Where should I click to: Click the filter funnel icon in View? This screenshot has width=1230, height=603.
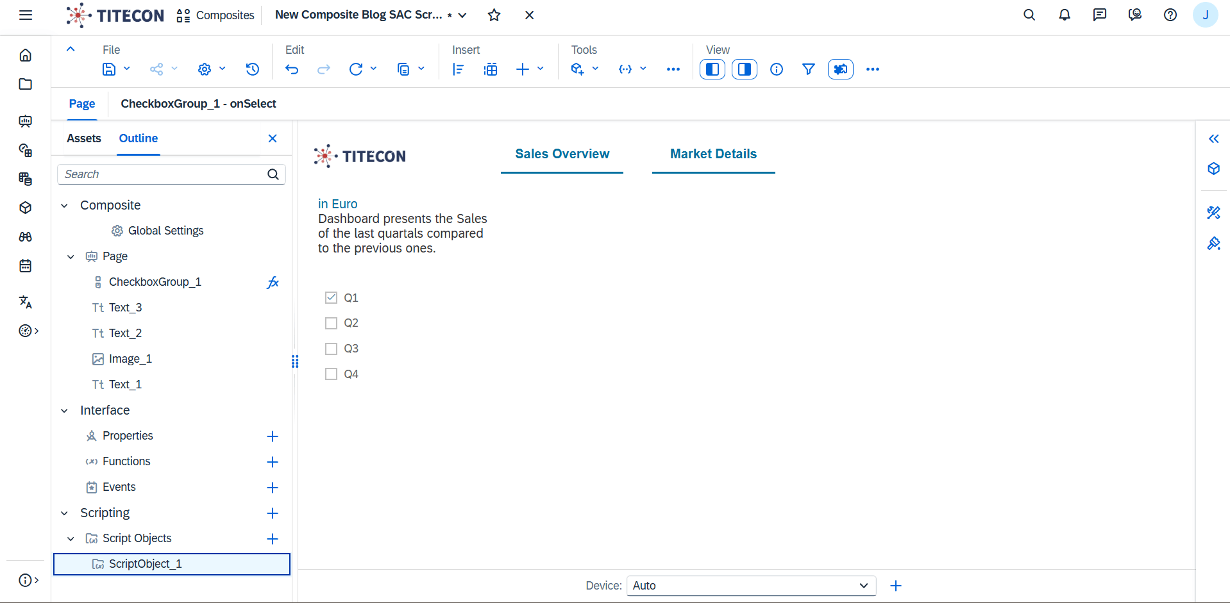[x=809, y=69]
